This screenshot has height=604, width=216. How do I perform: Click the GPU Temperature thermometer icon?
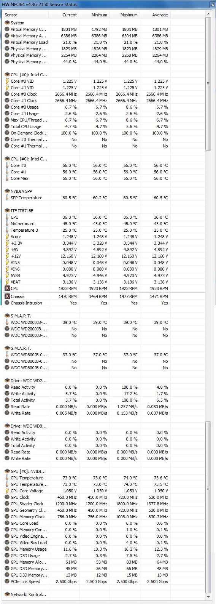[x=7, y=478]
